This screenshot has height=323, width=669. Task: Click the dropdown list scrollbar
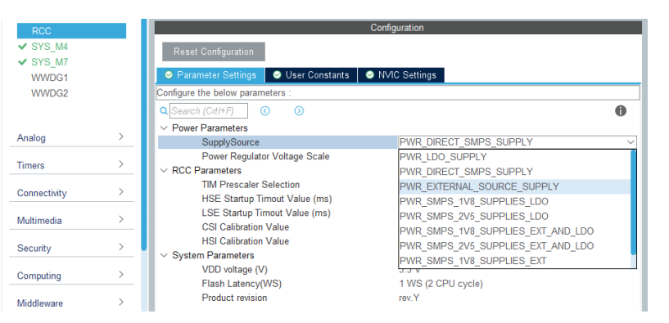[x=633, y=203]
